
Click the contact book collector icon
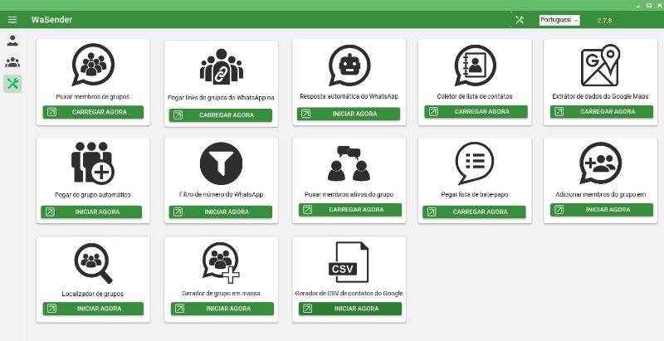[475, 66]
